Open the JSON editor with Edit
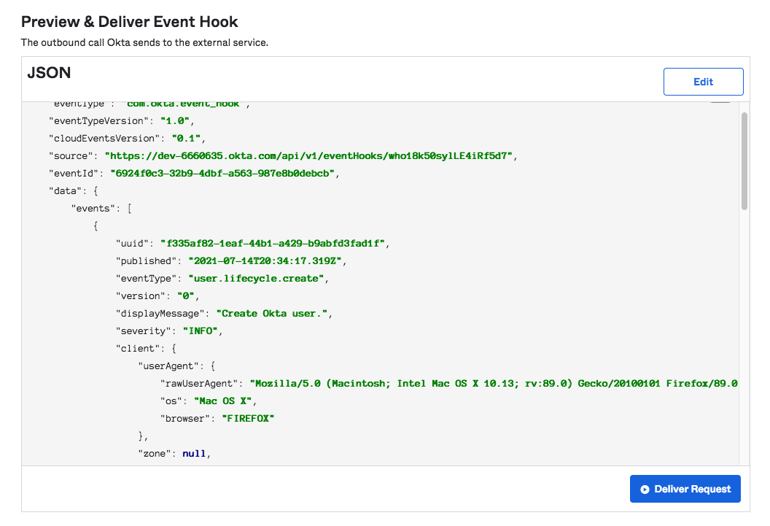770x526 pixels. click(703, 82)
